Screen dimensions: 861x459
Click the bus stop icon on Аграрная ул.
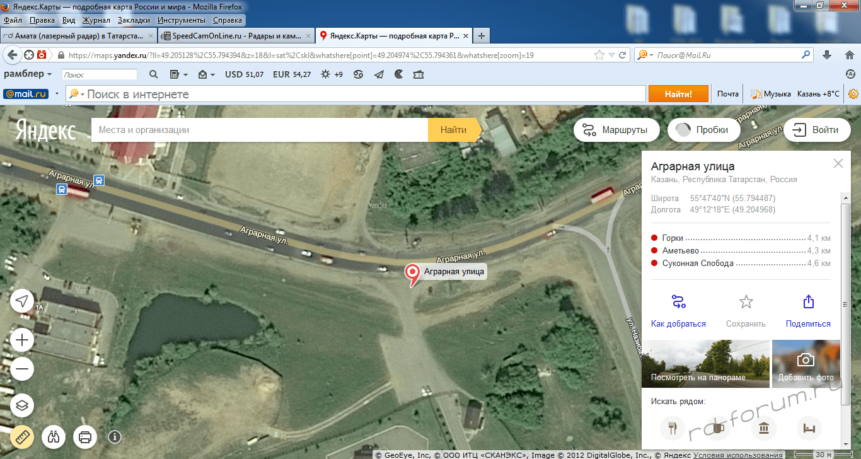(x=99, y=180)
